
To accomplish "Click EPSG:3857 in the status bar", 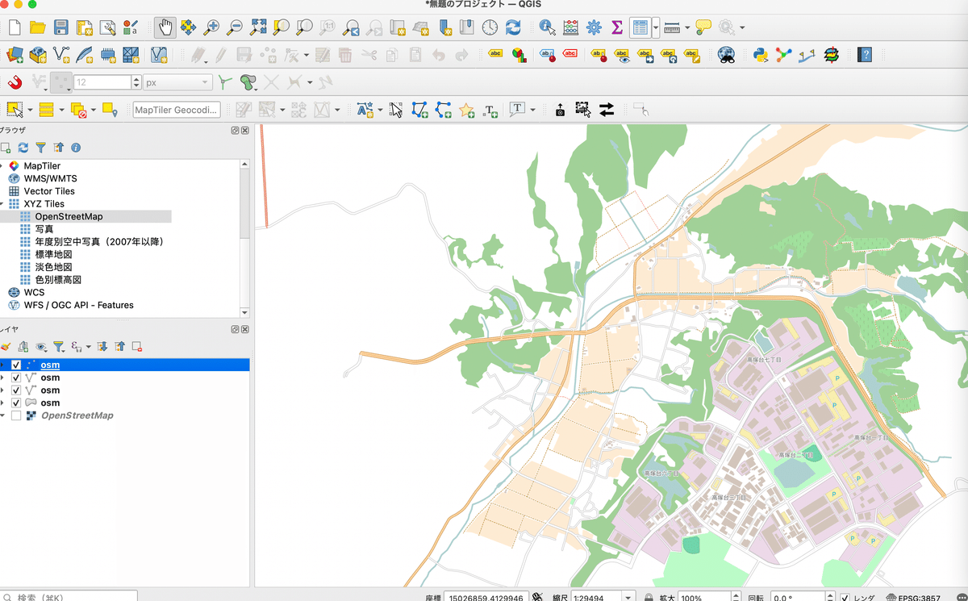I will (919, 597).
